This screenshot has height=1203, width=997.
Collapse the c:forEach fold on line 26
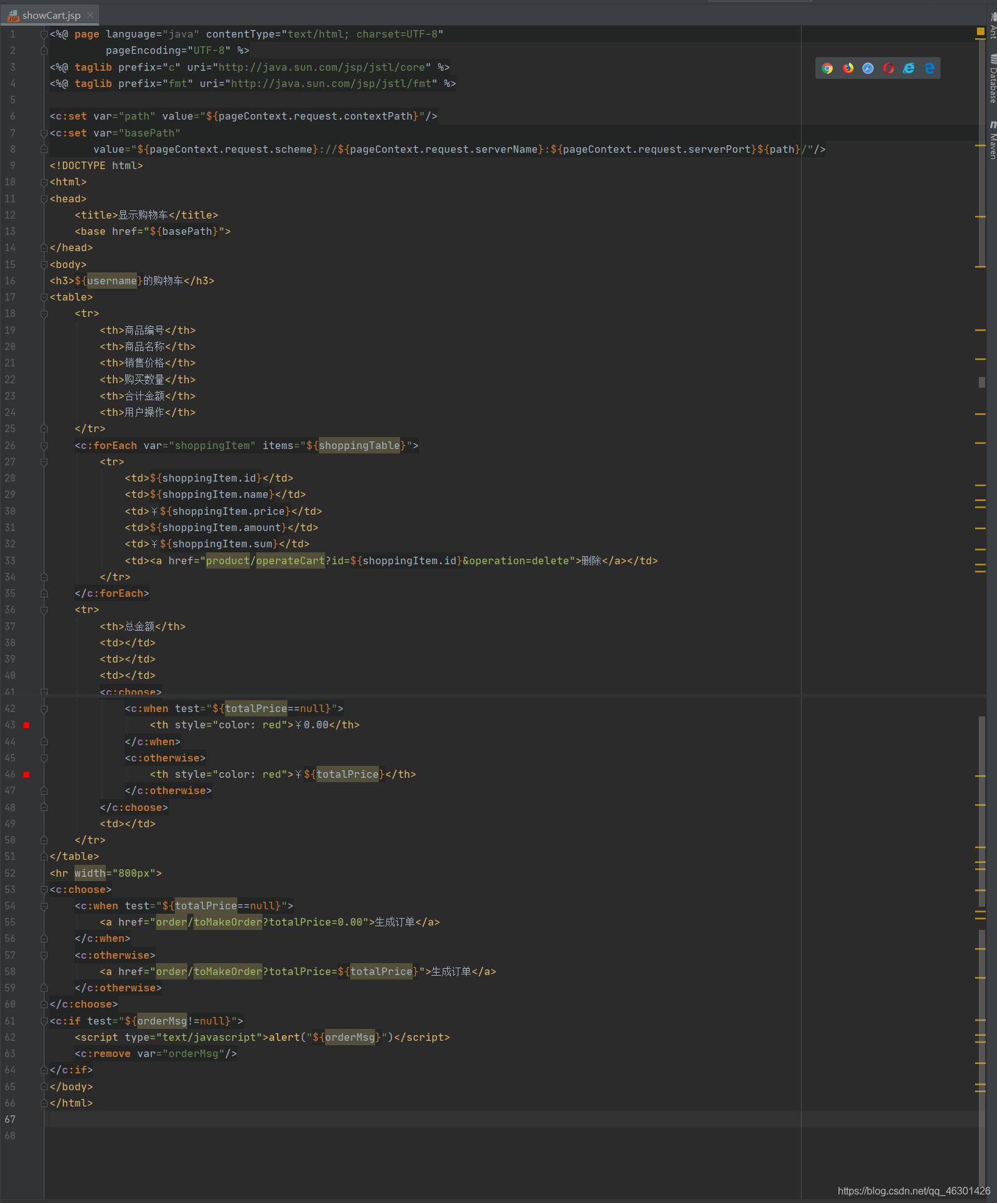tap(44, 446)
